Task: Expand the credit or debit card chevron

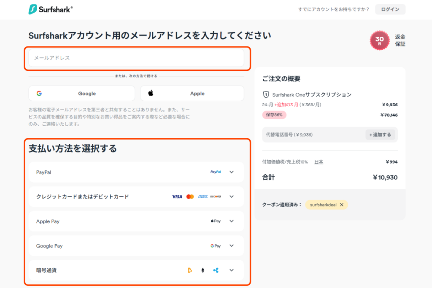Action: click(x=231, y=196)
